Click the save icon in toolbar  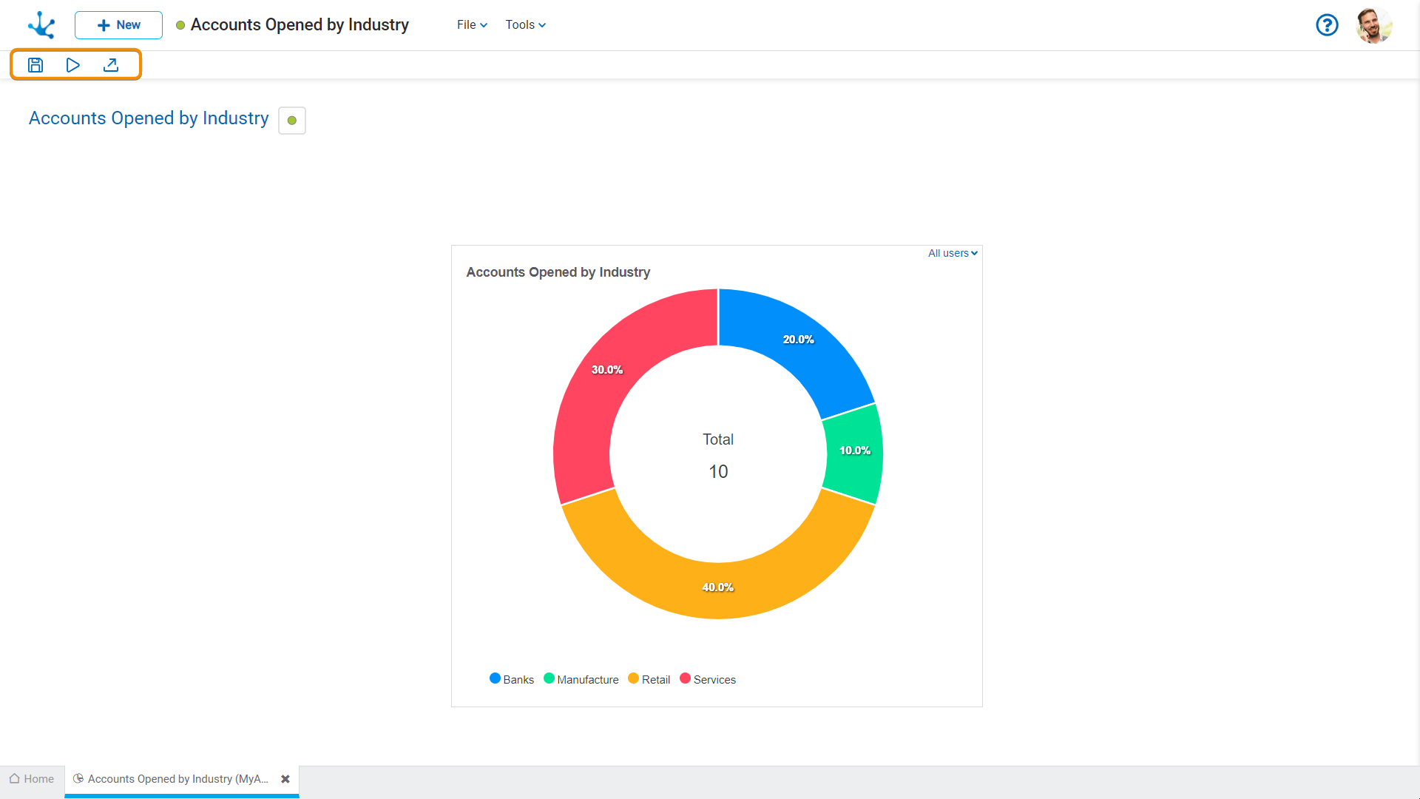click(35, 65)
